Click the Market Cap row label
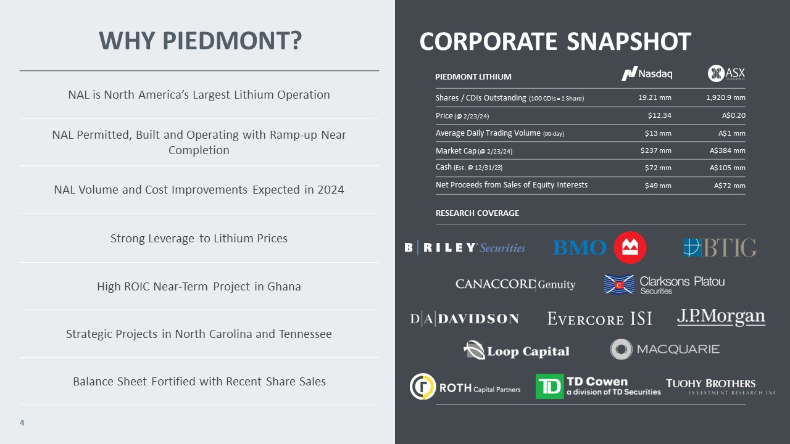This screenshot has height=444, width=790. pyautogui.click(x=474, y=151)
